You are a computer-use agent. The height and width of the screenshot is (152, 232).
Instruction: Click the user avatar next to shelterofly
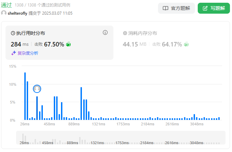pyautogui.click(x=4, y=13)
